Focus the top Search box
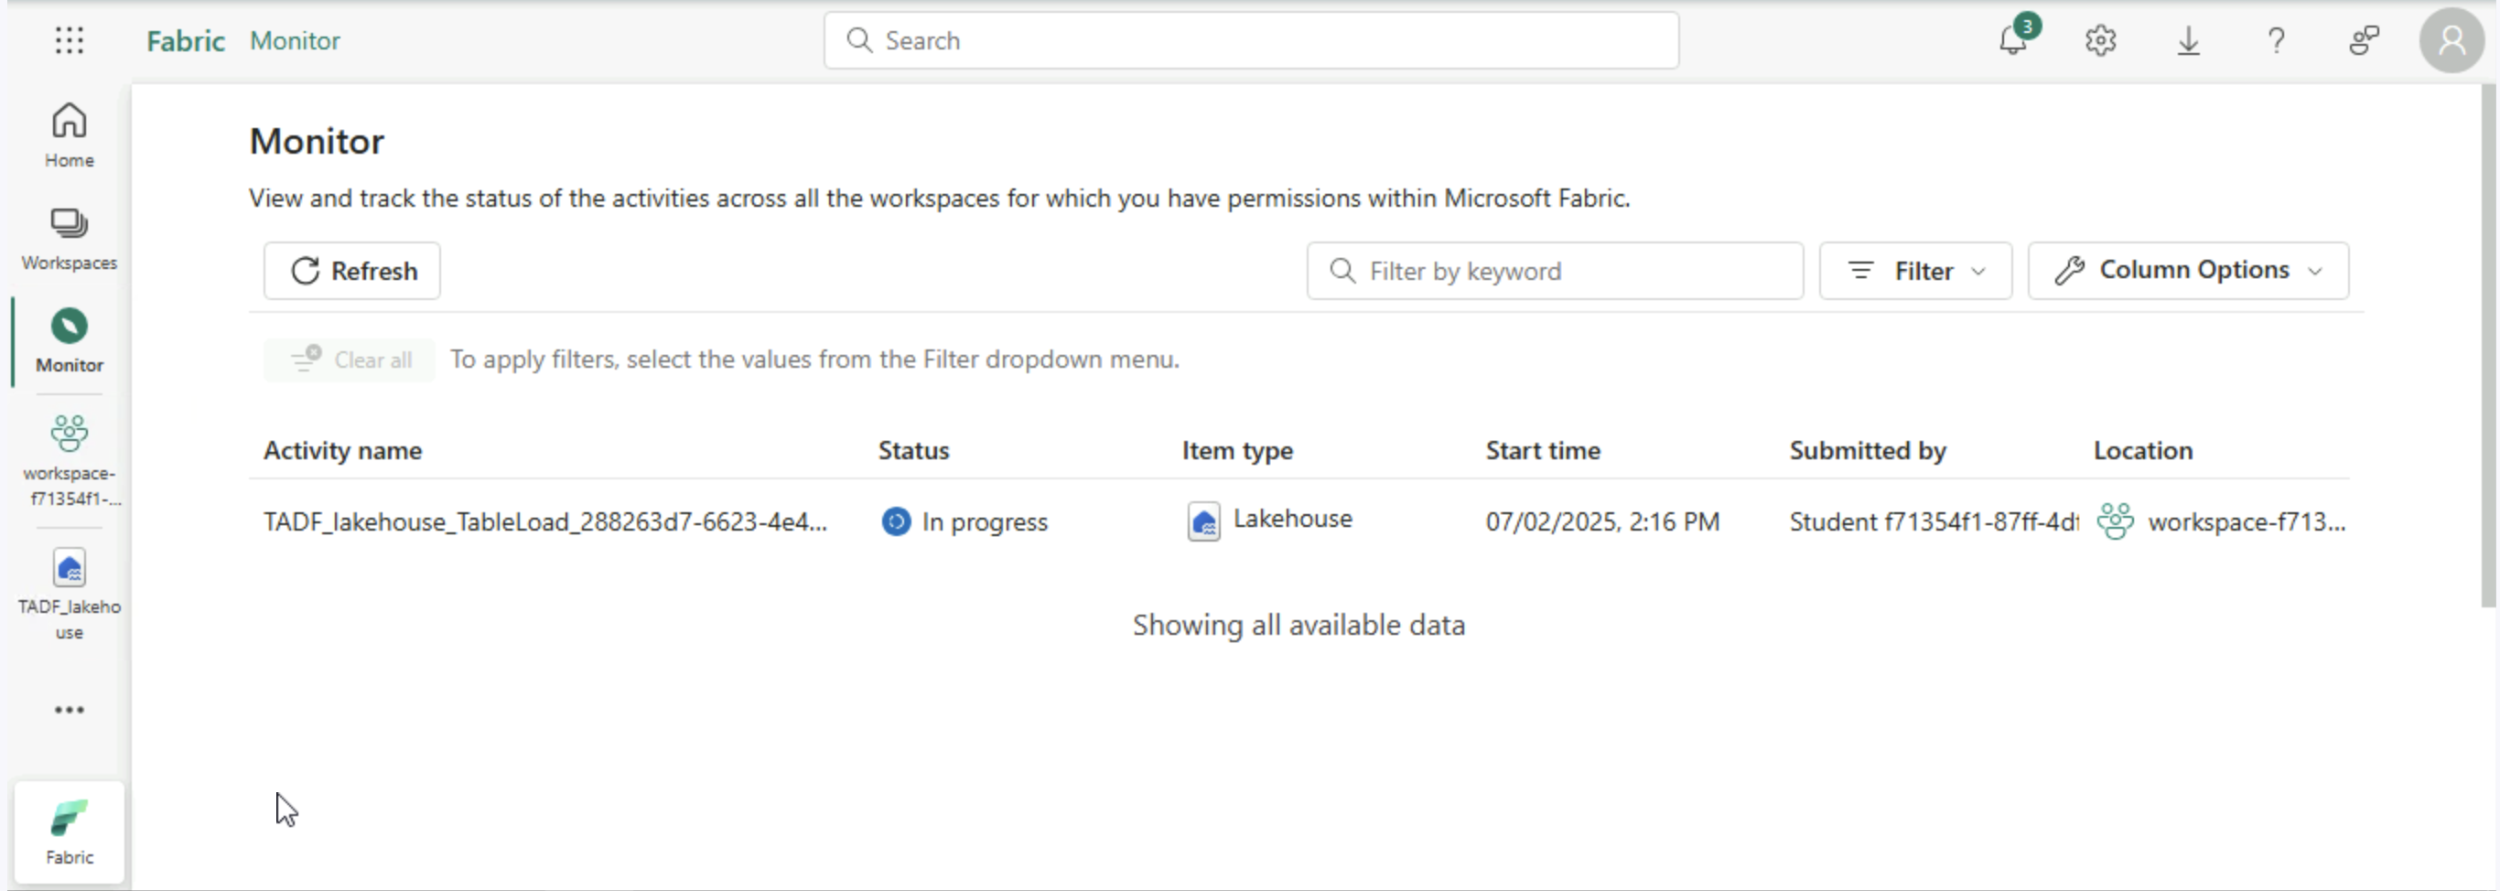This screenshot has width=2500, height=891. [1251, 41]
